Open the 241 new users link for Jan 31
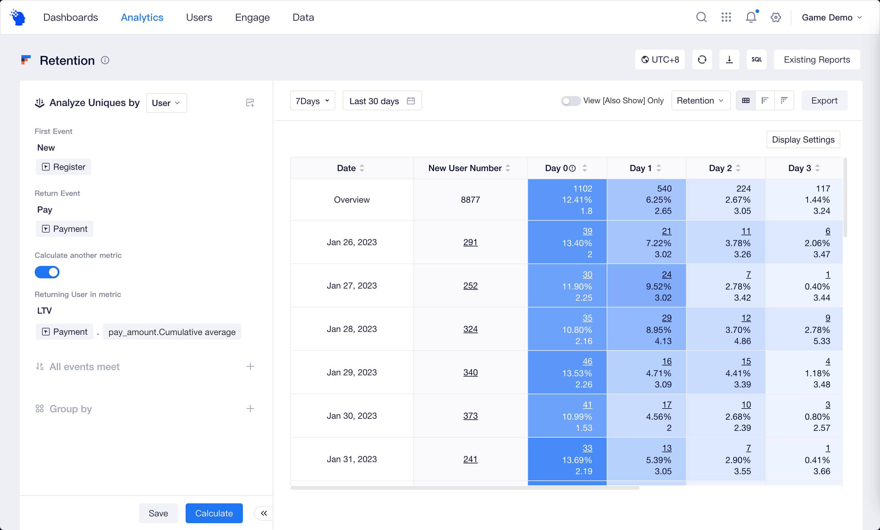 click(x=471, y=459)
